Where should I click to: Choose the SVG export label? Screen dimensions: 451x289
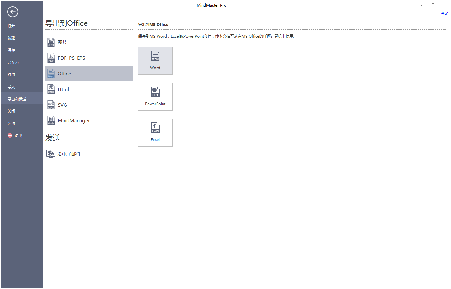pos(62,105)
